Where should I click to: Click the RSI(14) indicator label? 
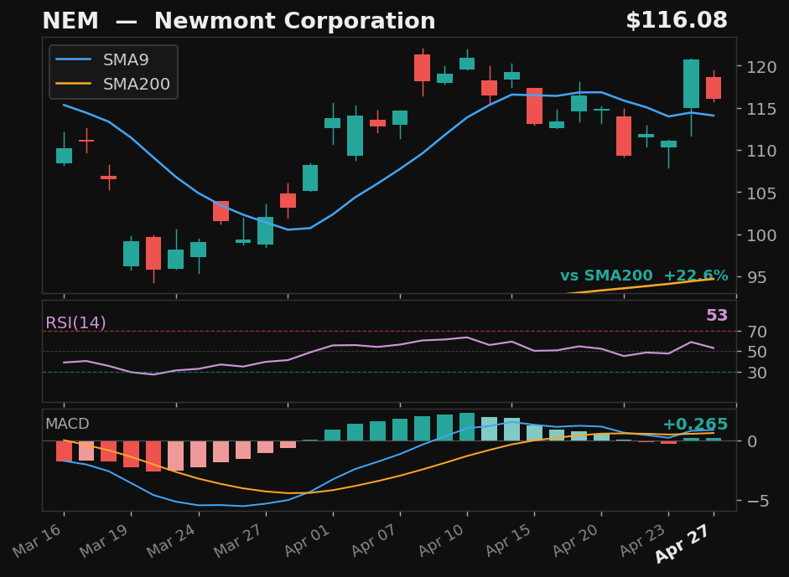(x=75, y=321)
